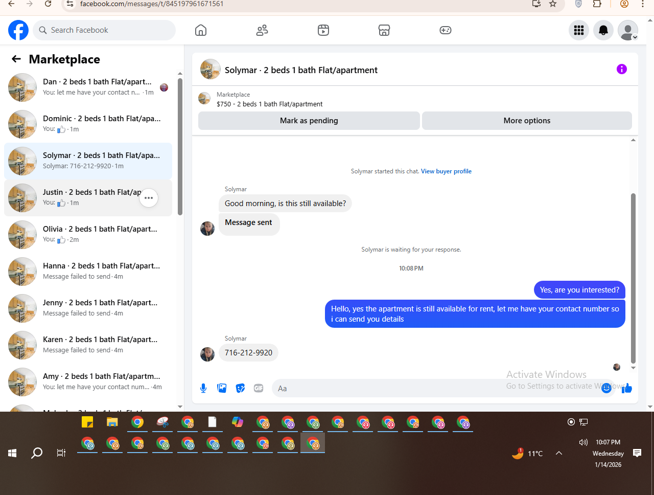Image resolution: width=654 pixels, height=495 pixels.
Task: Show hidden system tray icons
Action: (559, 453)
